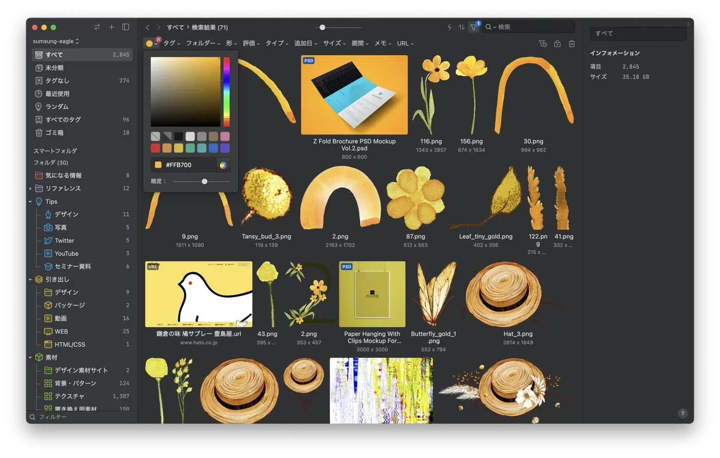Go forward with the right arrow

click(158, 27)
